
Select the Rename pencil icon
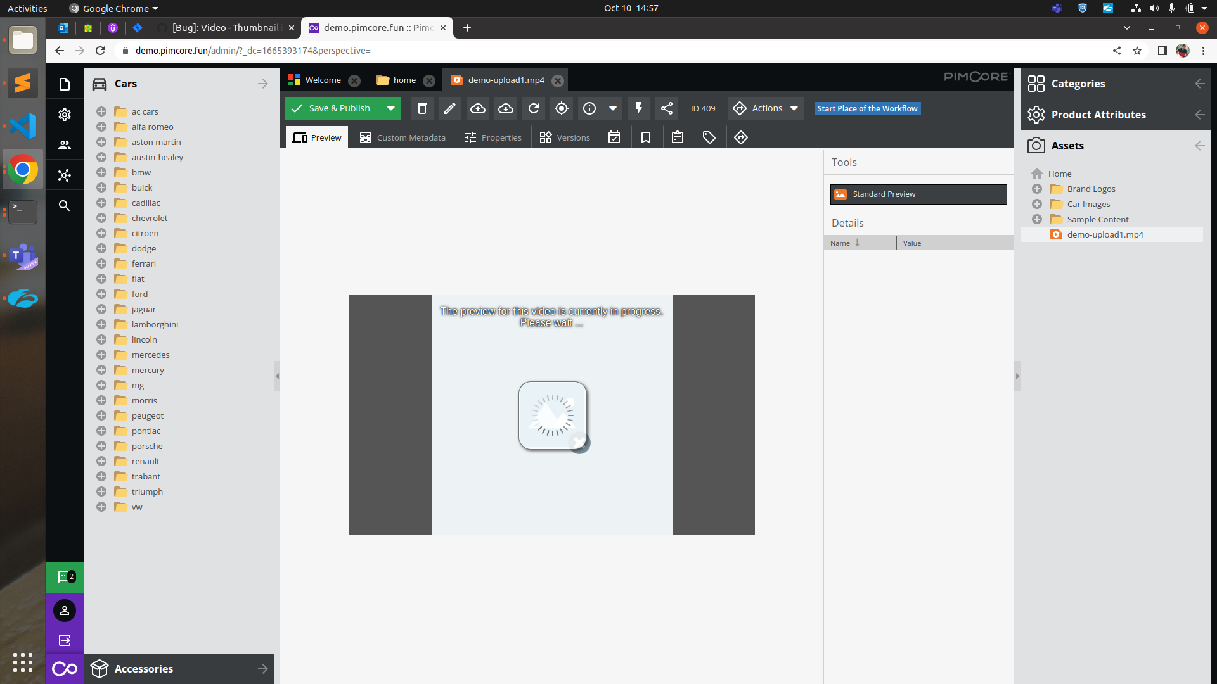click(x=449, y=108)
